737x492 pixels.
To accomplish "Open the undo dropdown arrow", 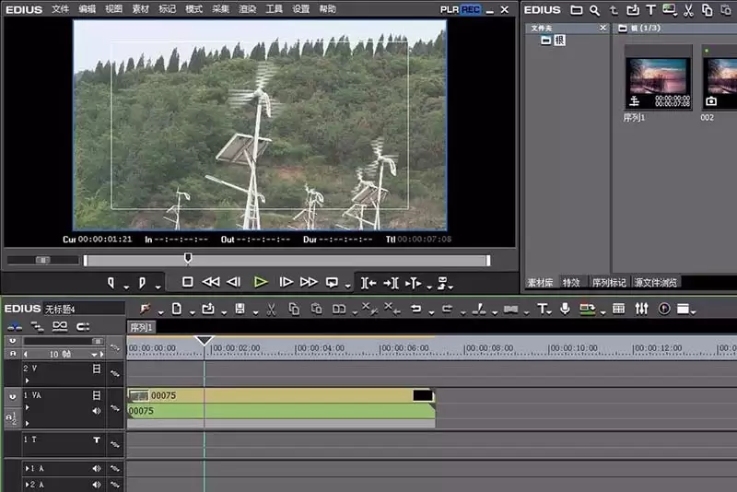I will [431, 313].
